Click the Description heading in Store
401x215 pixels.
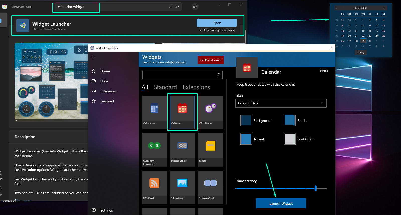point(25,137)
